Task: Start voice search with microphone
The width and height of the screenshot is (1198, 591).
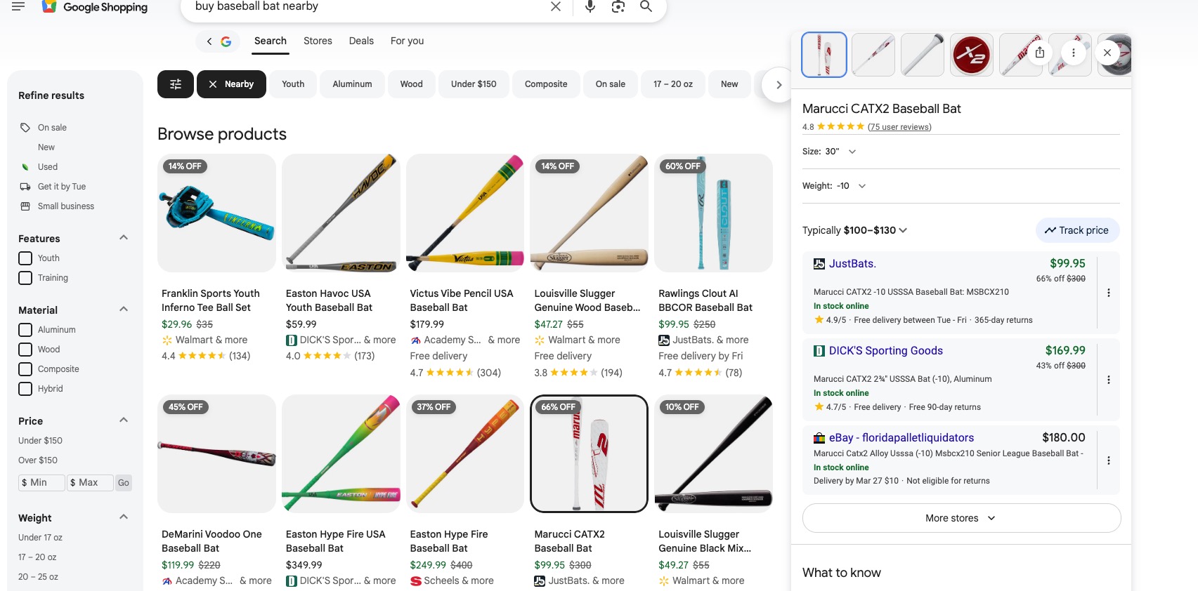Action: (590, 6)
